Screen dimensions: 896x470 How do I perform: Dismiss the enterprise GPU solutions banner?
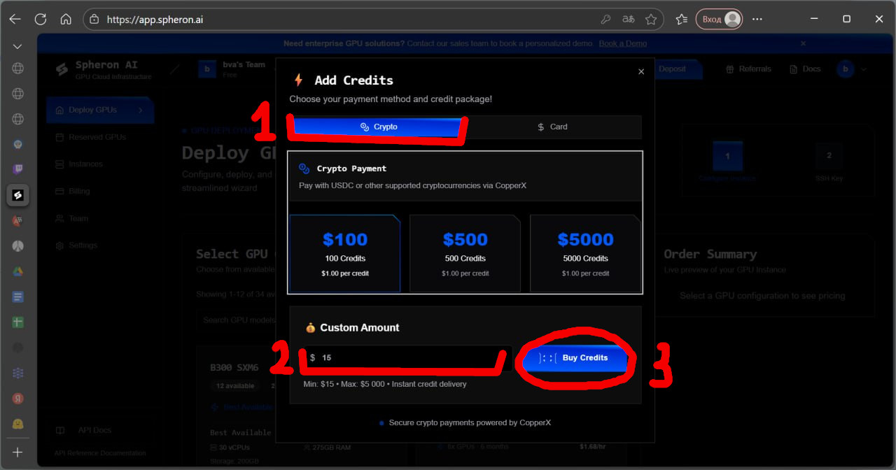click(803, 43)
